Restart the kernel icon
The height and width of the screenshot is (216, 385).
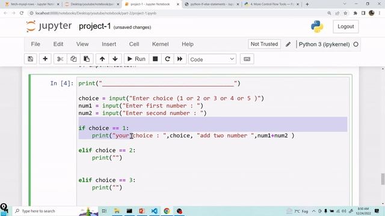click(x=167, y=59)
